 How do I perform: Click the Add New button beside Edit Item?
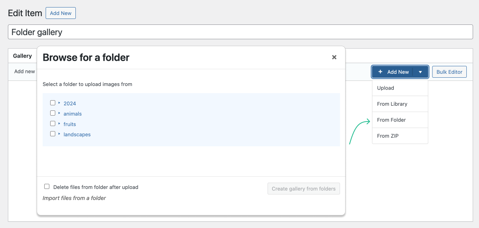tap(60, 13)
